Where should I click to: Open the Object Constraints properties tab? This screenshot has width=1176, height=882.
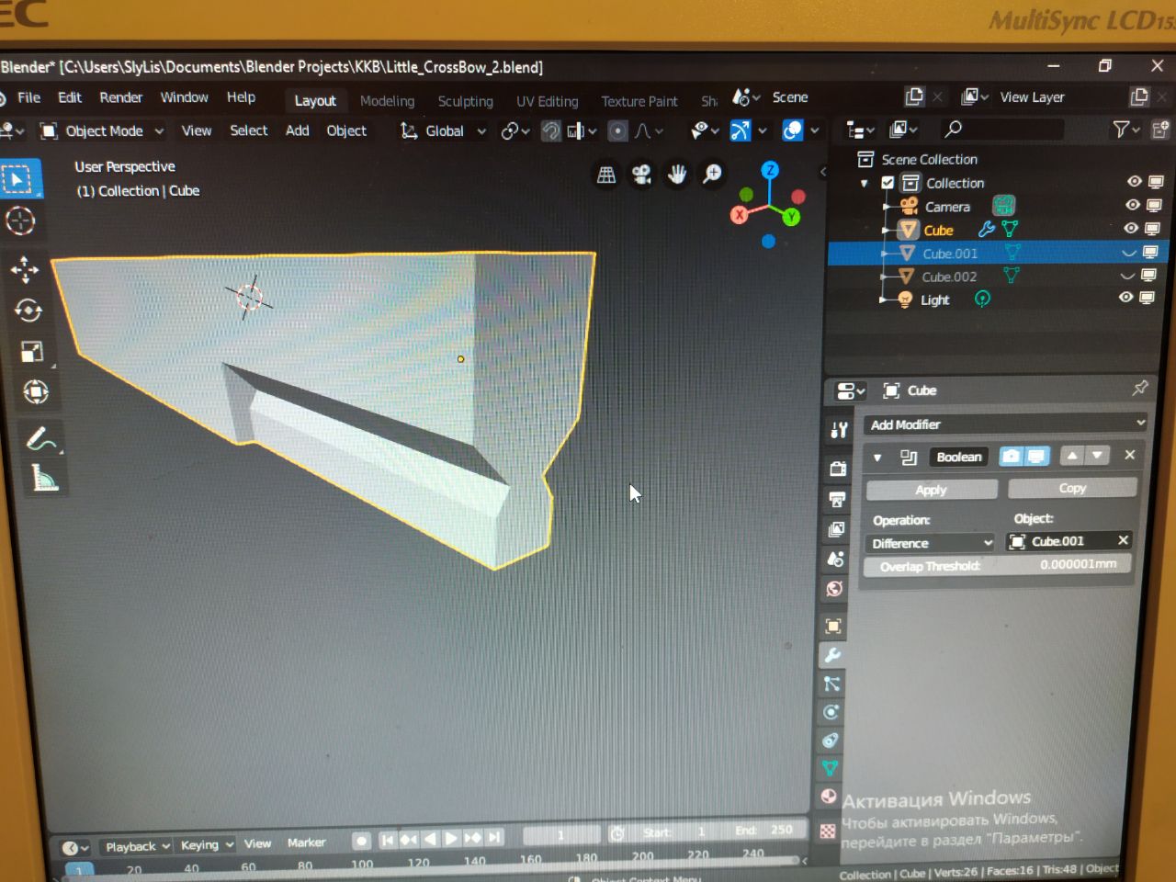[x=831, y=741]
